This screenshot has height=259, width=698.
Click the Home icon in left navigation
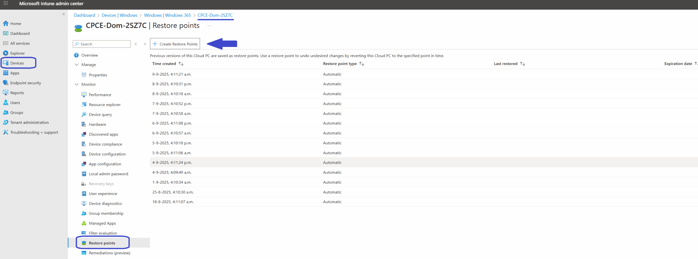coord(6,23)
